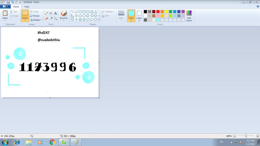Choose the Diamond shape

point(76,16)
